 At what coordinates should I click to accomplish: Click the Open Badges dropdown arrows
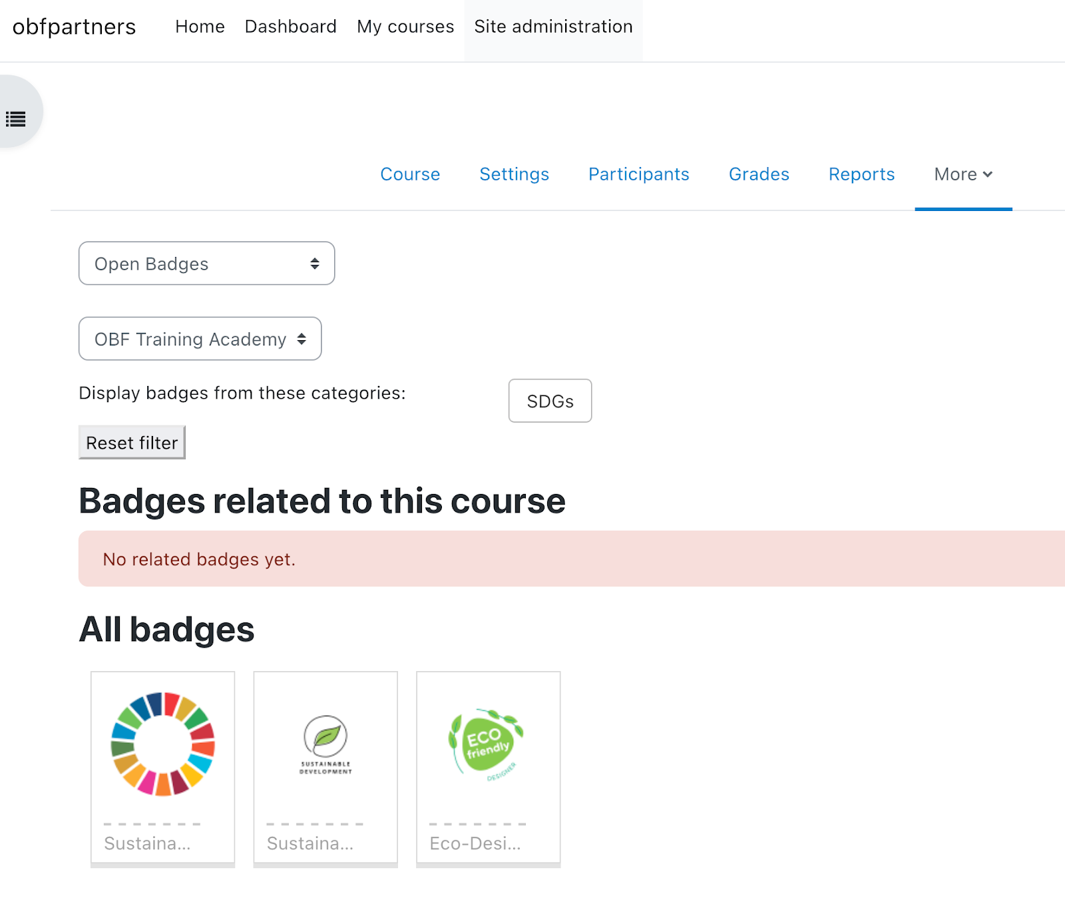pos(315,264)
